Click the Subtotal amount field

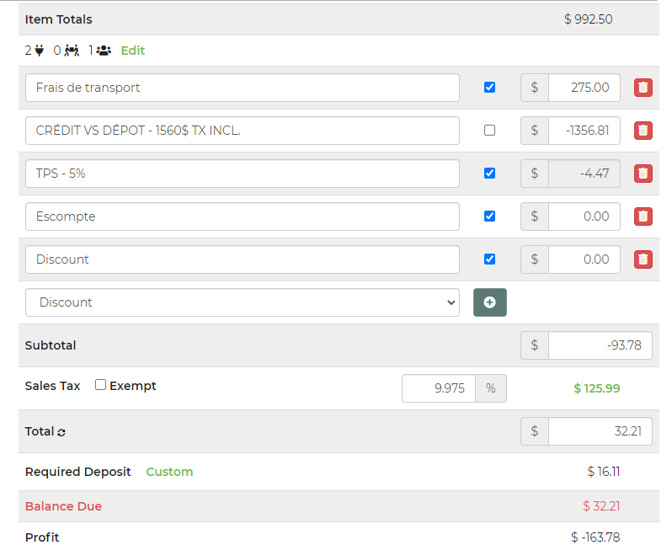pos(599,345)
